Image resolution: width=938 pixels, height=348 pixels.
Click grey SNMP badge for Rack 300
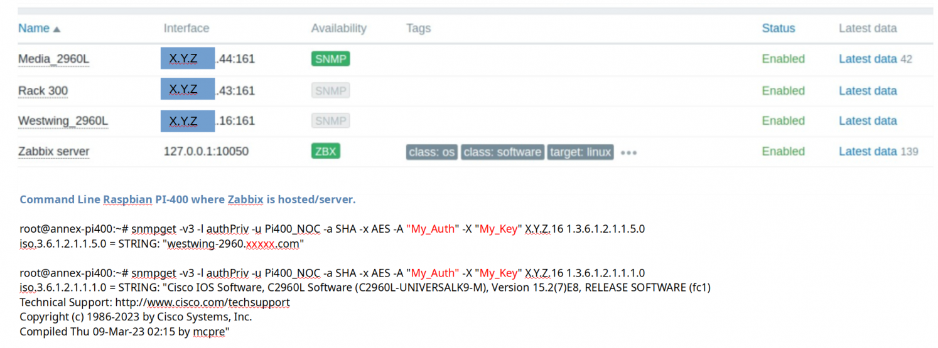330,91
